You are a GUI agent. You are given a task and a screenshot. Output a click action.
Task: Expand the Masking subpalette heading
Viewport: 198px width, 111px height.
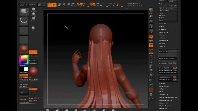point(162,43)
